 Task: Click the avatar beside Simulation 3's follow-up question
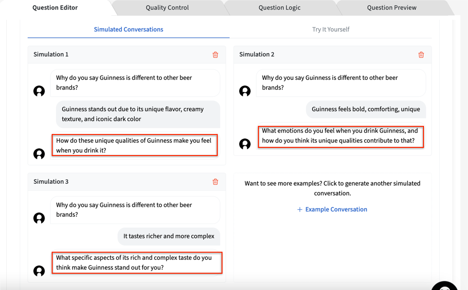pos(39,271)
